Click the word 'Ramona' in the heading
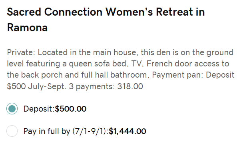This screenshot has width=241, height=144. click(27, 28)
